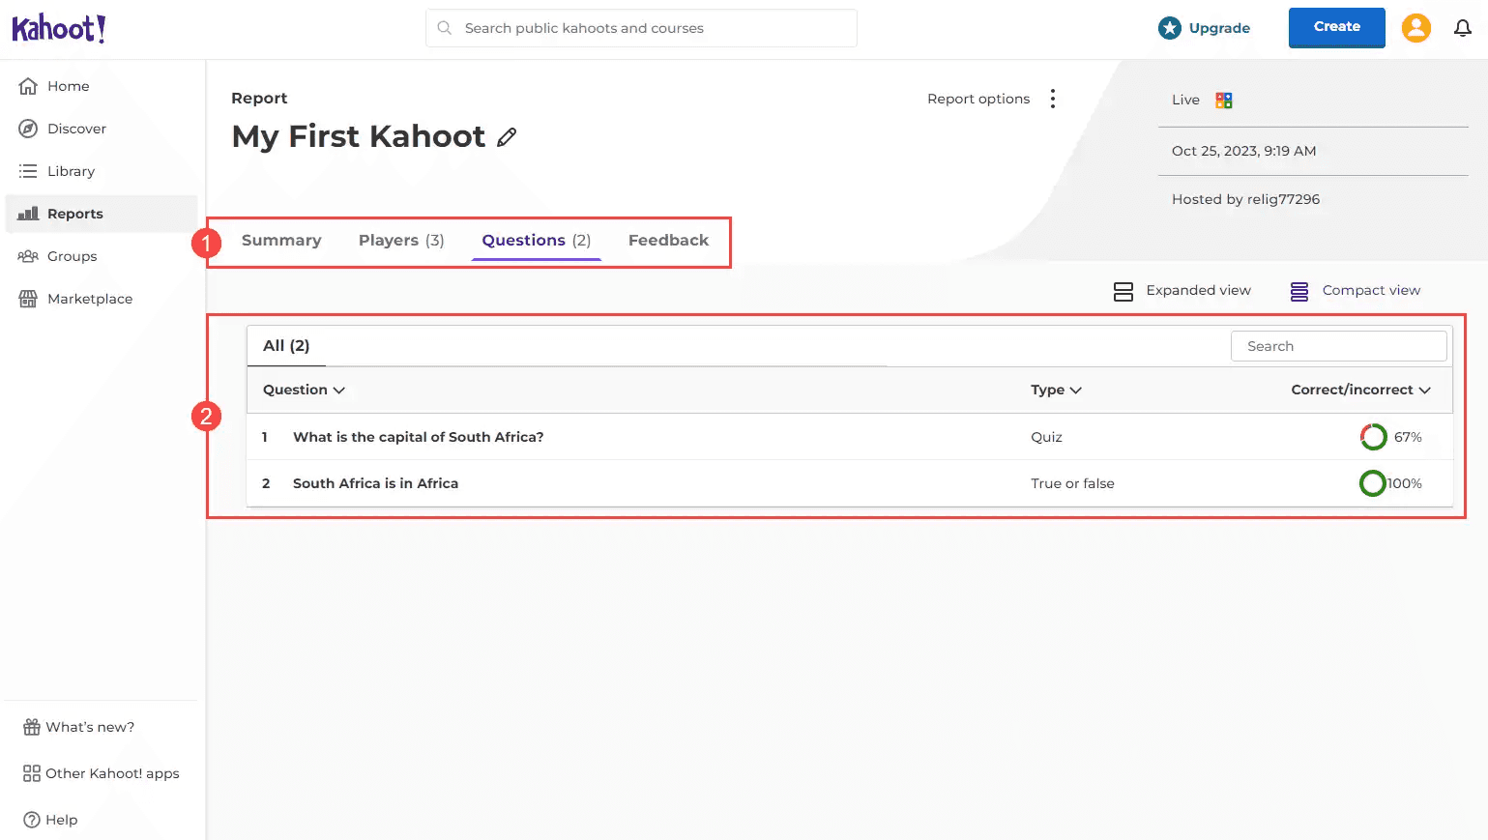The width and height of the screenshot is (1488, 840).
Task: Switch to Compact view
Action: tap(1356, 291)
